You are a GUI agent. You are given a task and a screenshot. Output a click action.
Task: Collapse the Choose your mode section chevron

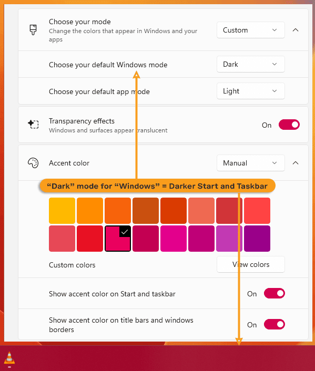(296, 30)
